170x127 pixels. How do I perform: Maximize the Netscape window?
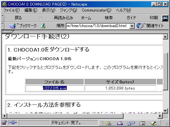click(x=159, y=4)
